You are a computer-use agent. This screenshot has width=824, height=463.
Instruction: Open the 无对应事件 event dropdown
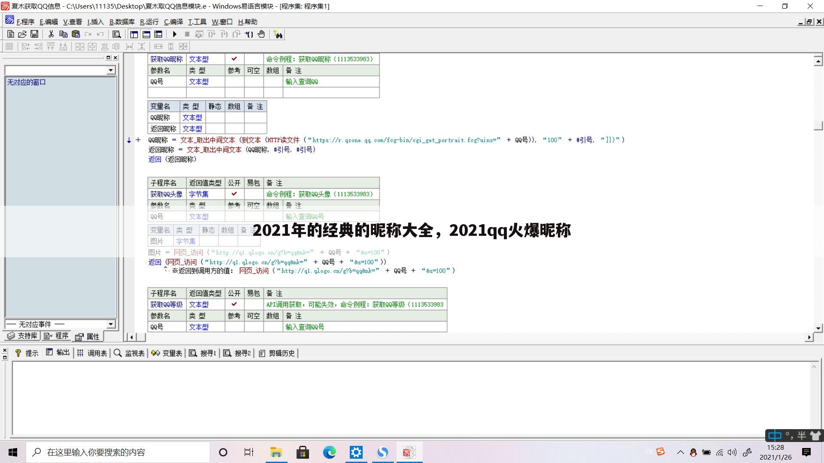(x=111, y=324)
